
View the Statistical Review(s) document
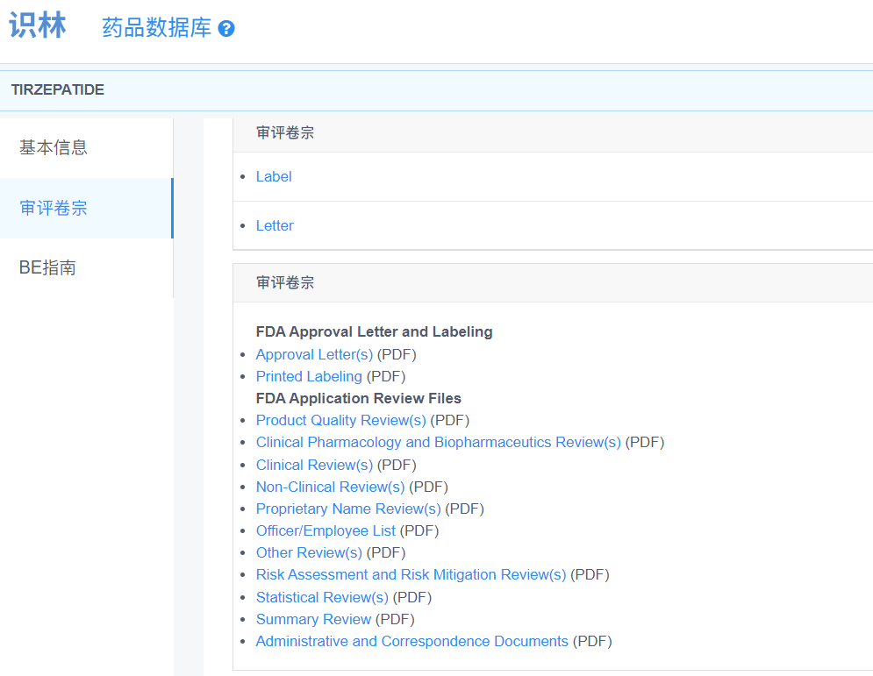[322, 597]
